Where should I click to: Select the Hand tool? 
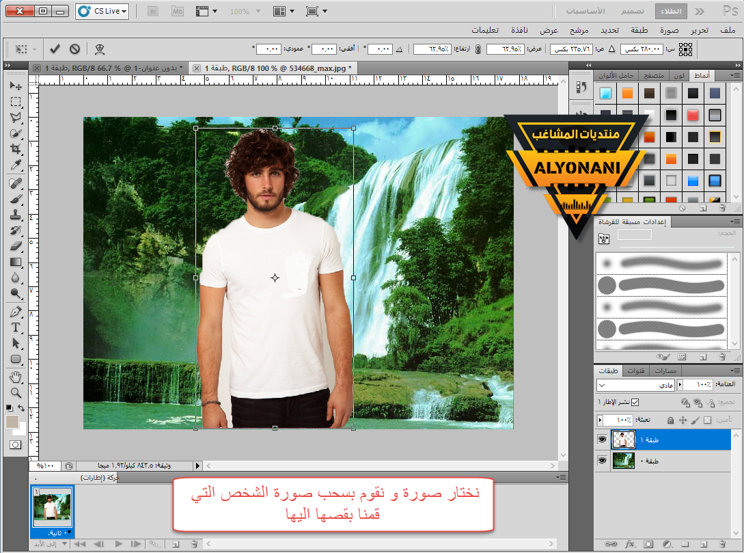tap(16, 377)
